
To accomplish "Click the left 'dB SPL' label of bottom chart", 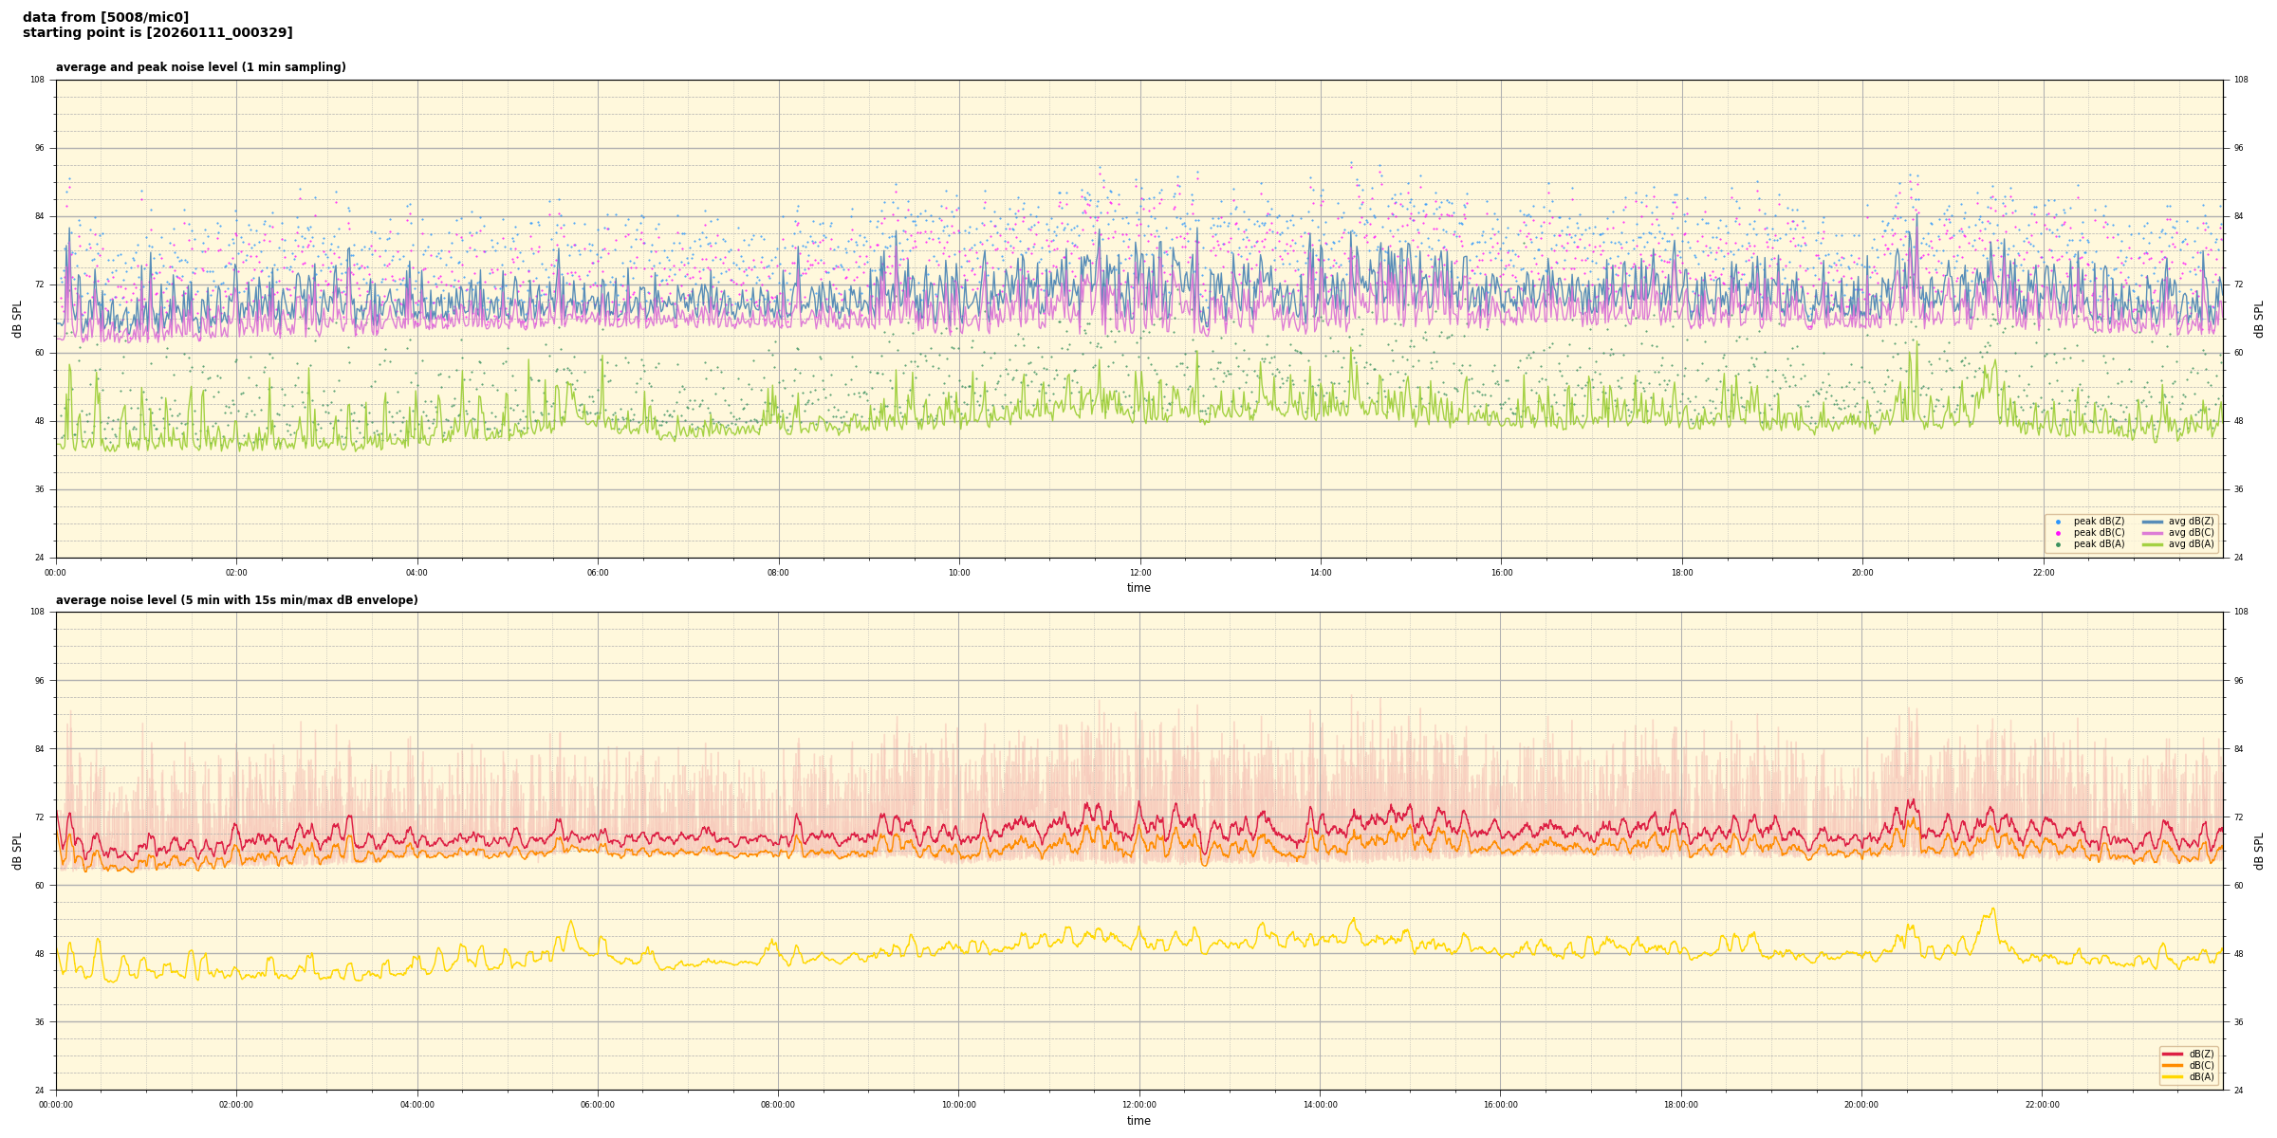I will (17, 851).
